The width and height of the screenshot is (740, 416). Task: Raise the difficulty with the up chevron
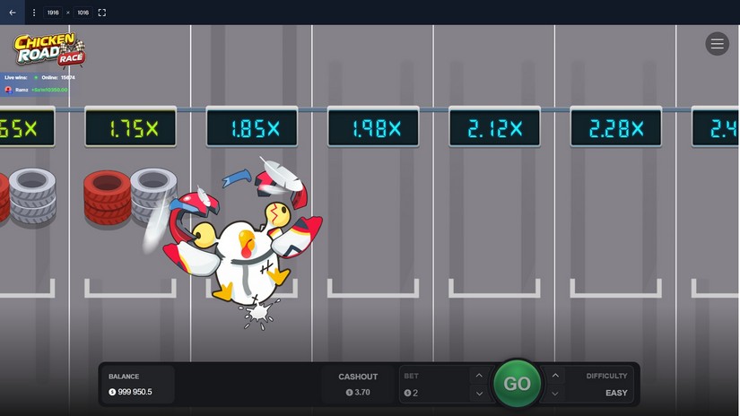555,376
